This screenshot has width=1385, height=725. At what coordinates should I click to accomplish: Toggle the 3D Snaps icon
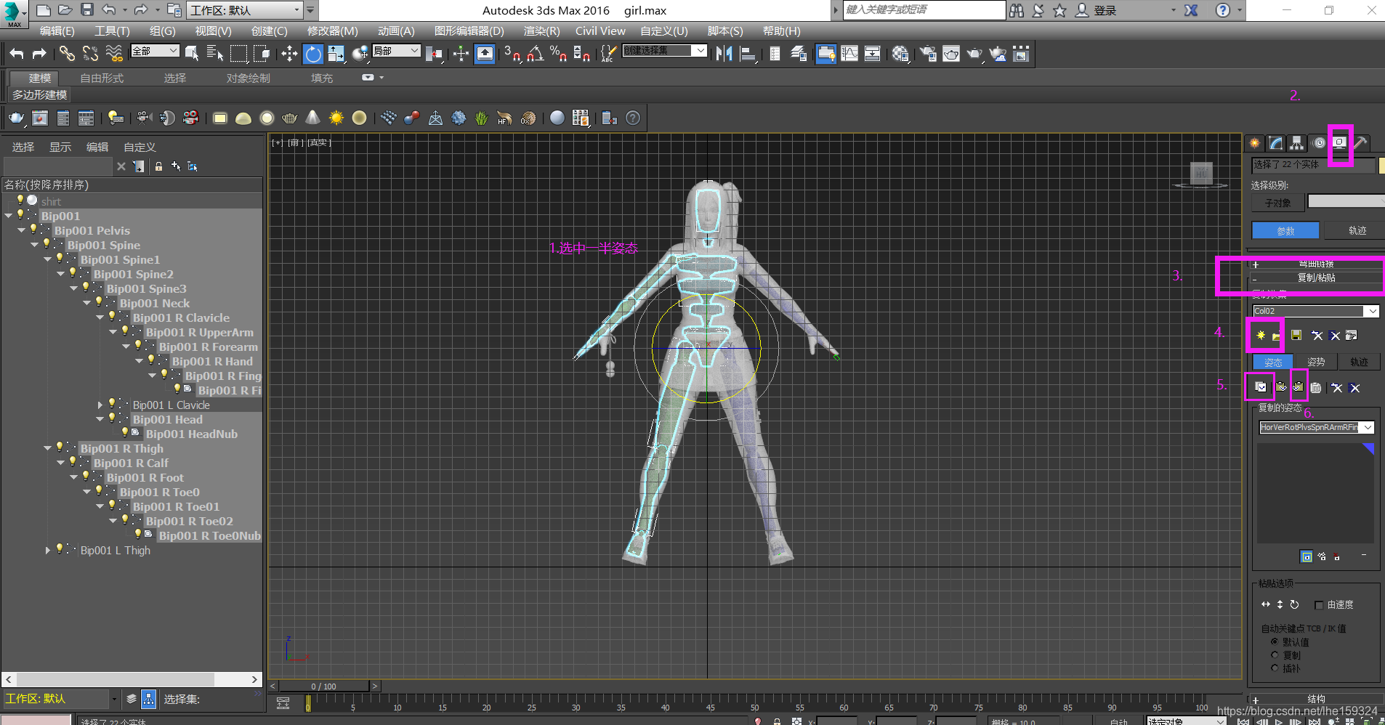512,54
